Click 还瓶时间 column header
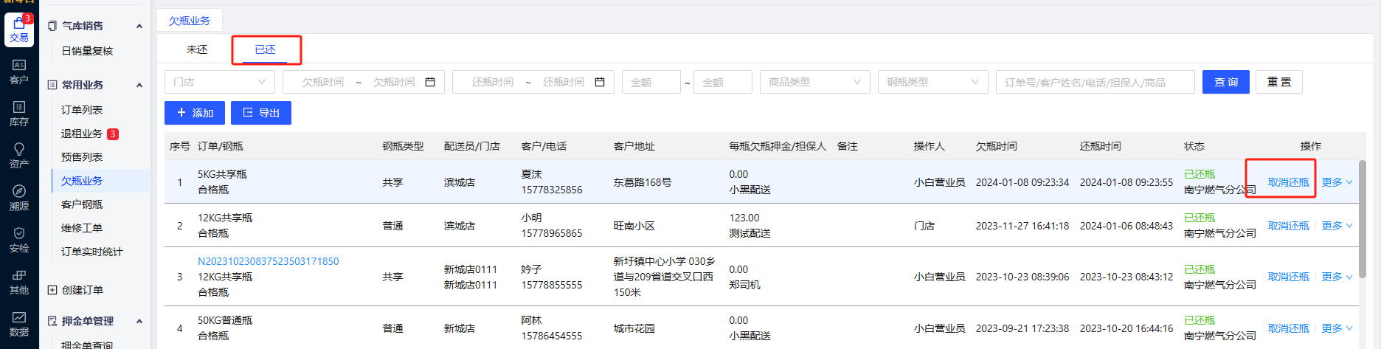 pos(1101,146)
